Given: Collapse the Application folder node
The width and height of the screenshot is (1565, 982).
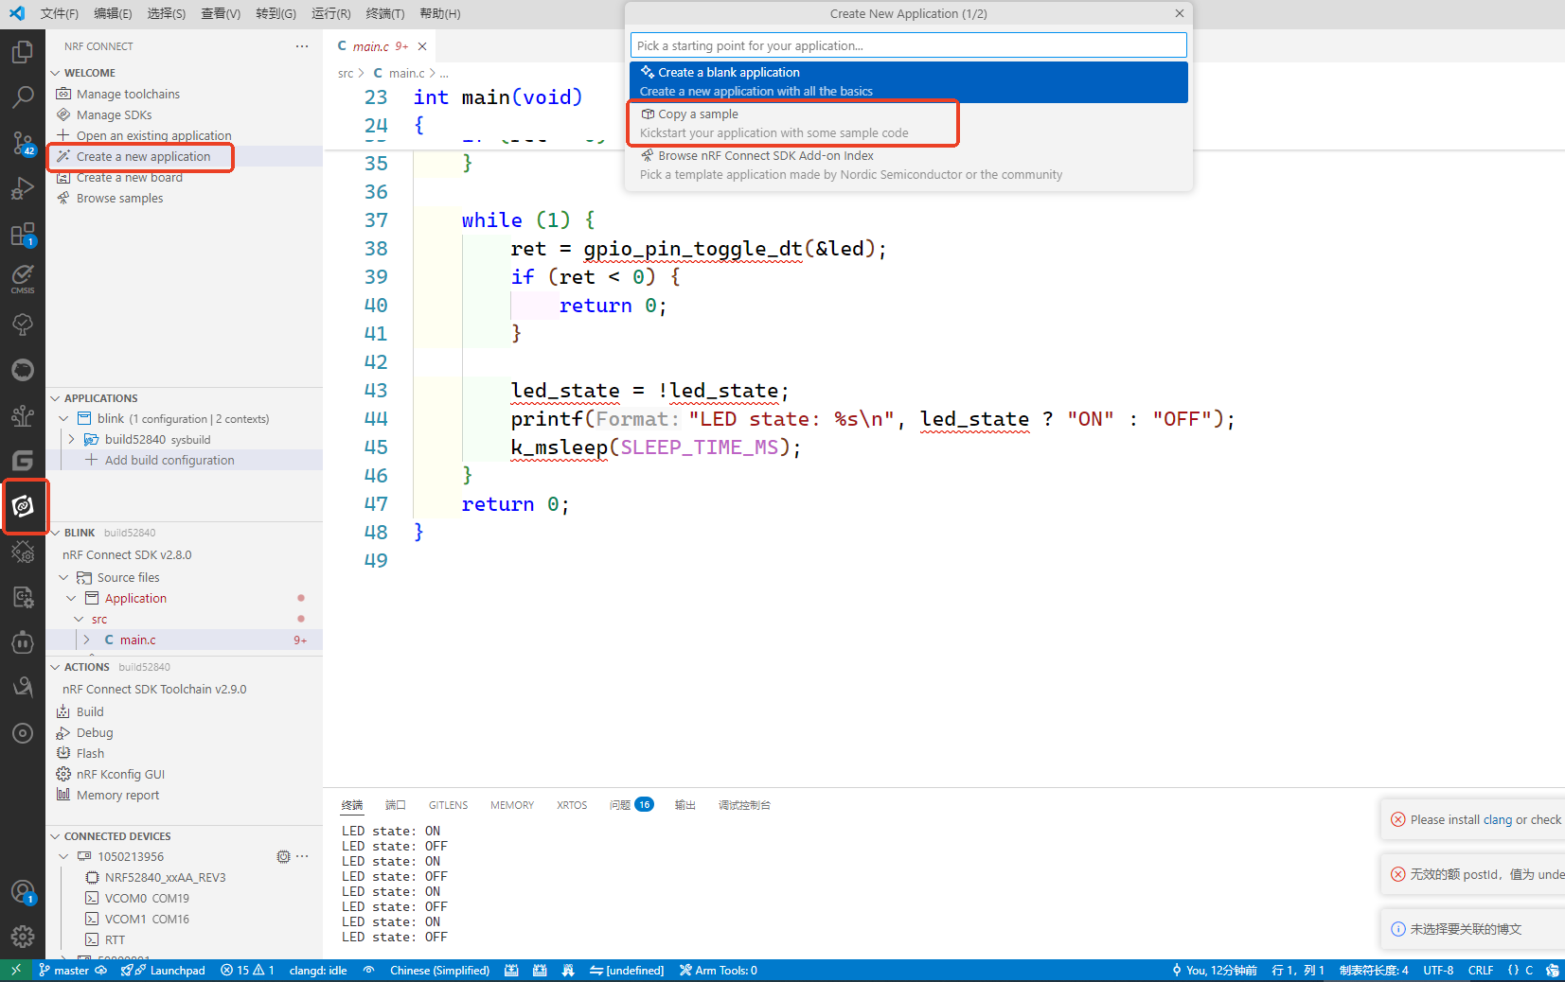Looking at the screenshot, I should click(71, 599).
